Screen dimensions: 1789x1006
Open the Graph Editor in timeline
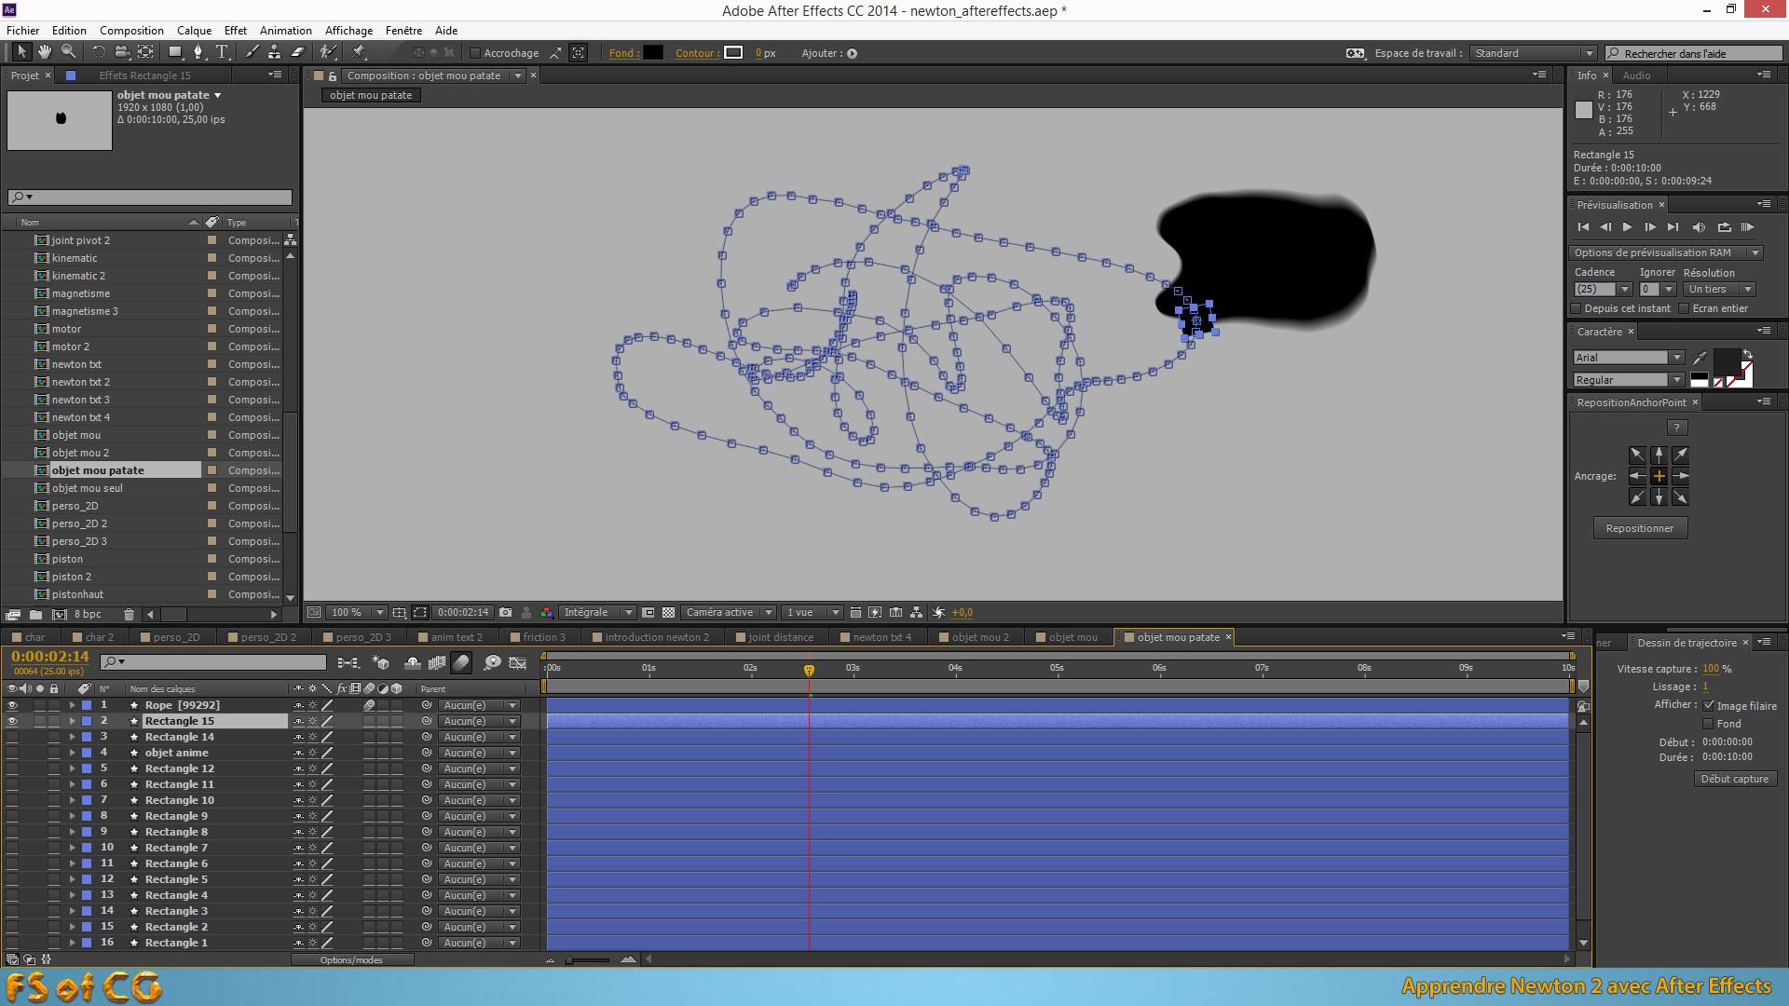[518, 662]
